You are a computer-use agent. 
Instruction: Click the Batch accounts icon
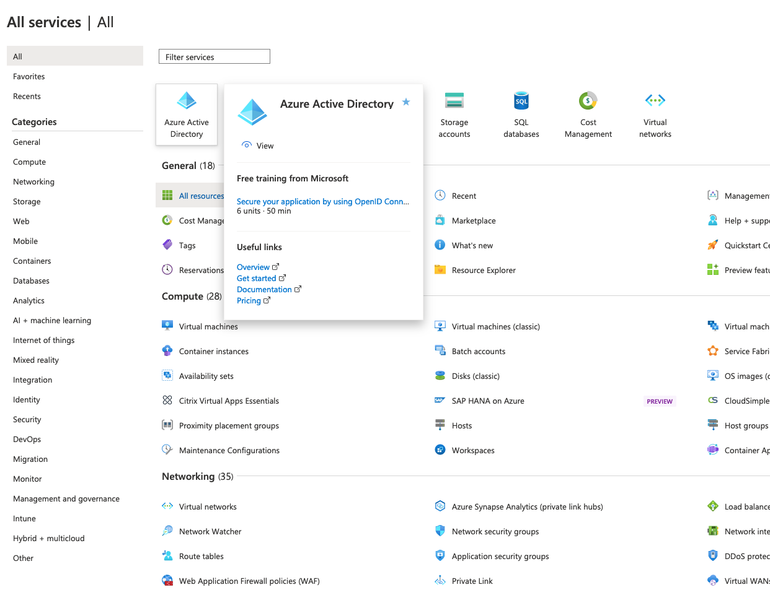point(440,350)
